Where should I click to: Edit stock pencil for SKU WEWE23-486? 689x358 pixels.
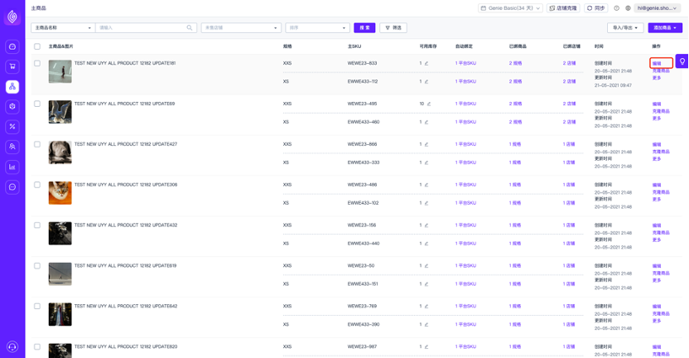(x=426, y=185)
